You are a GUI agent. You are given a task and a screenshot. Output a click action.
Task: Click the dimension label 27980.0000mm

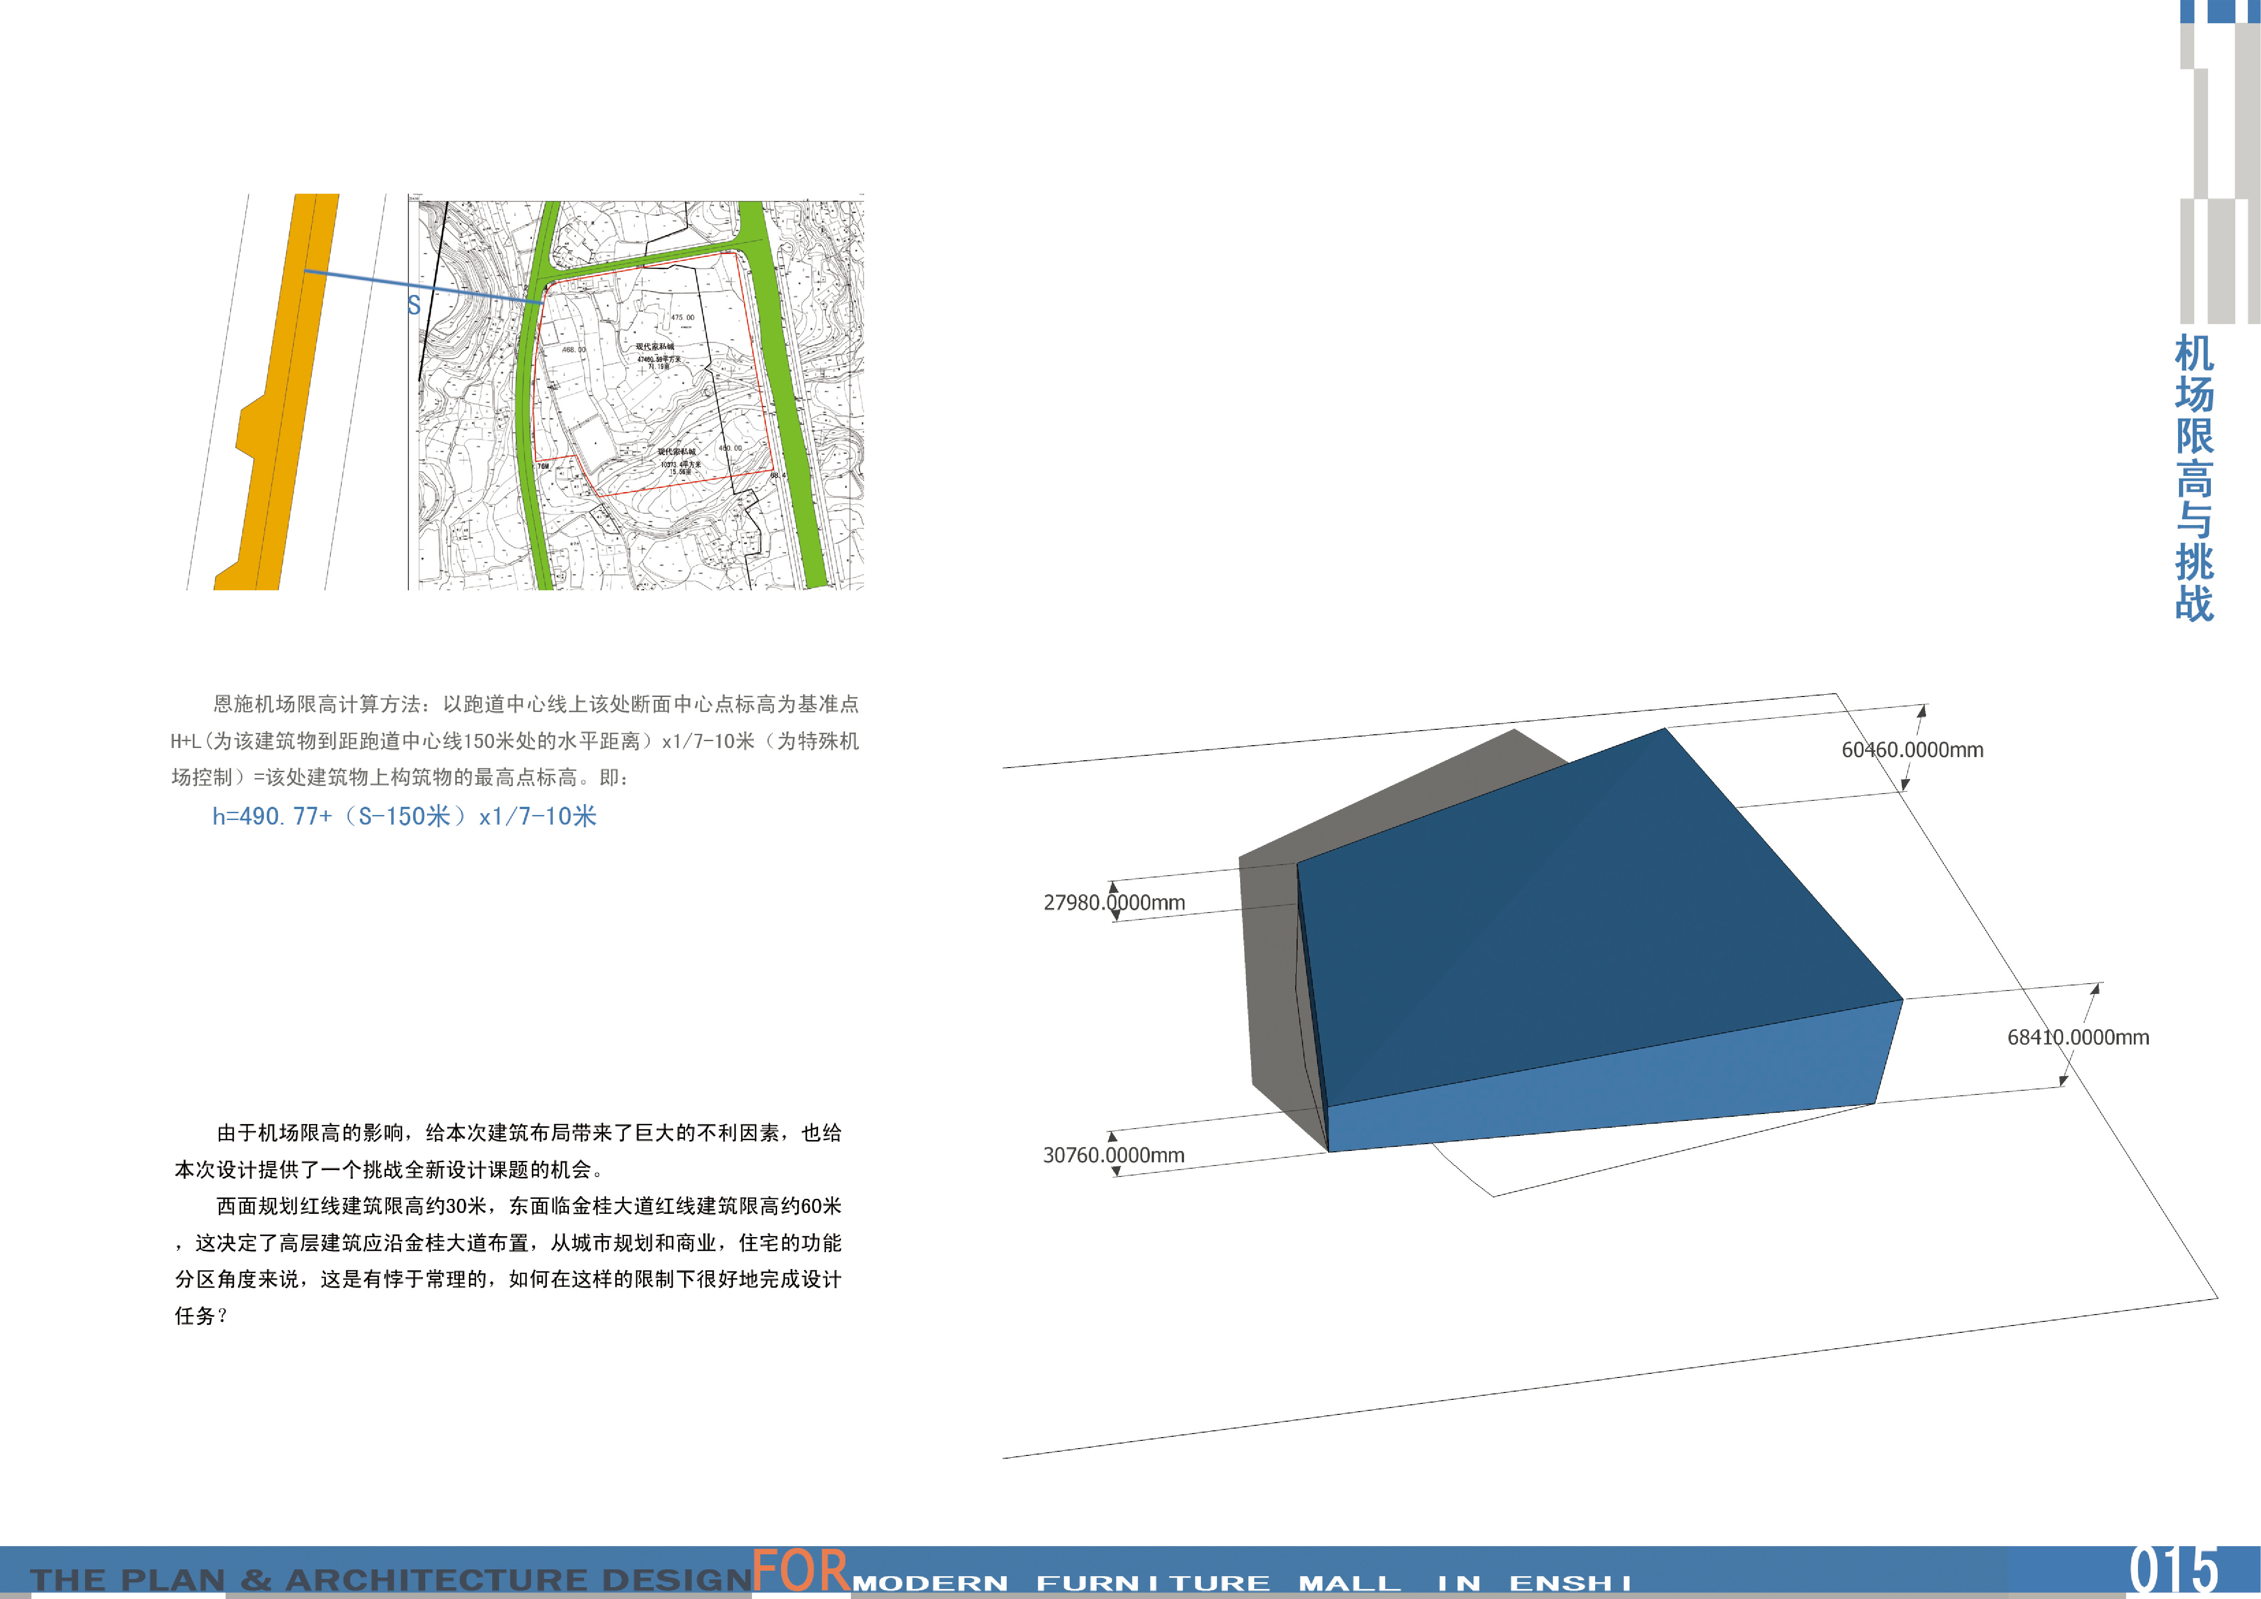point(1114,903)
